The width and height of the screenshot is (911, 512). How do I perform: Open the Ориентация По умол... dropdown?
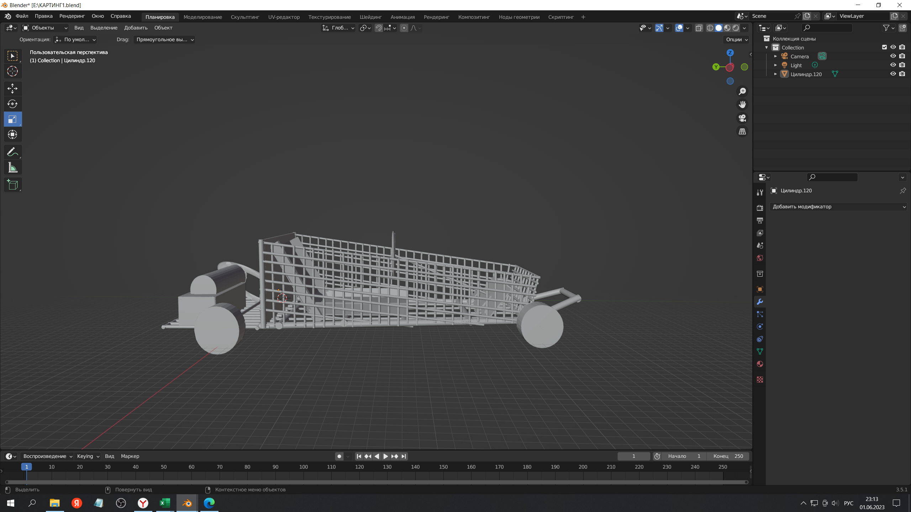pyautogui.click(x=75, y=39)
